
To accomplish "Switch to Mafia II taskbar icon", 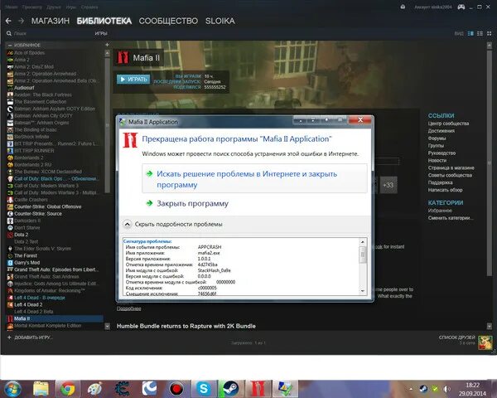I will click(258, 389).
